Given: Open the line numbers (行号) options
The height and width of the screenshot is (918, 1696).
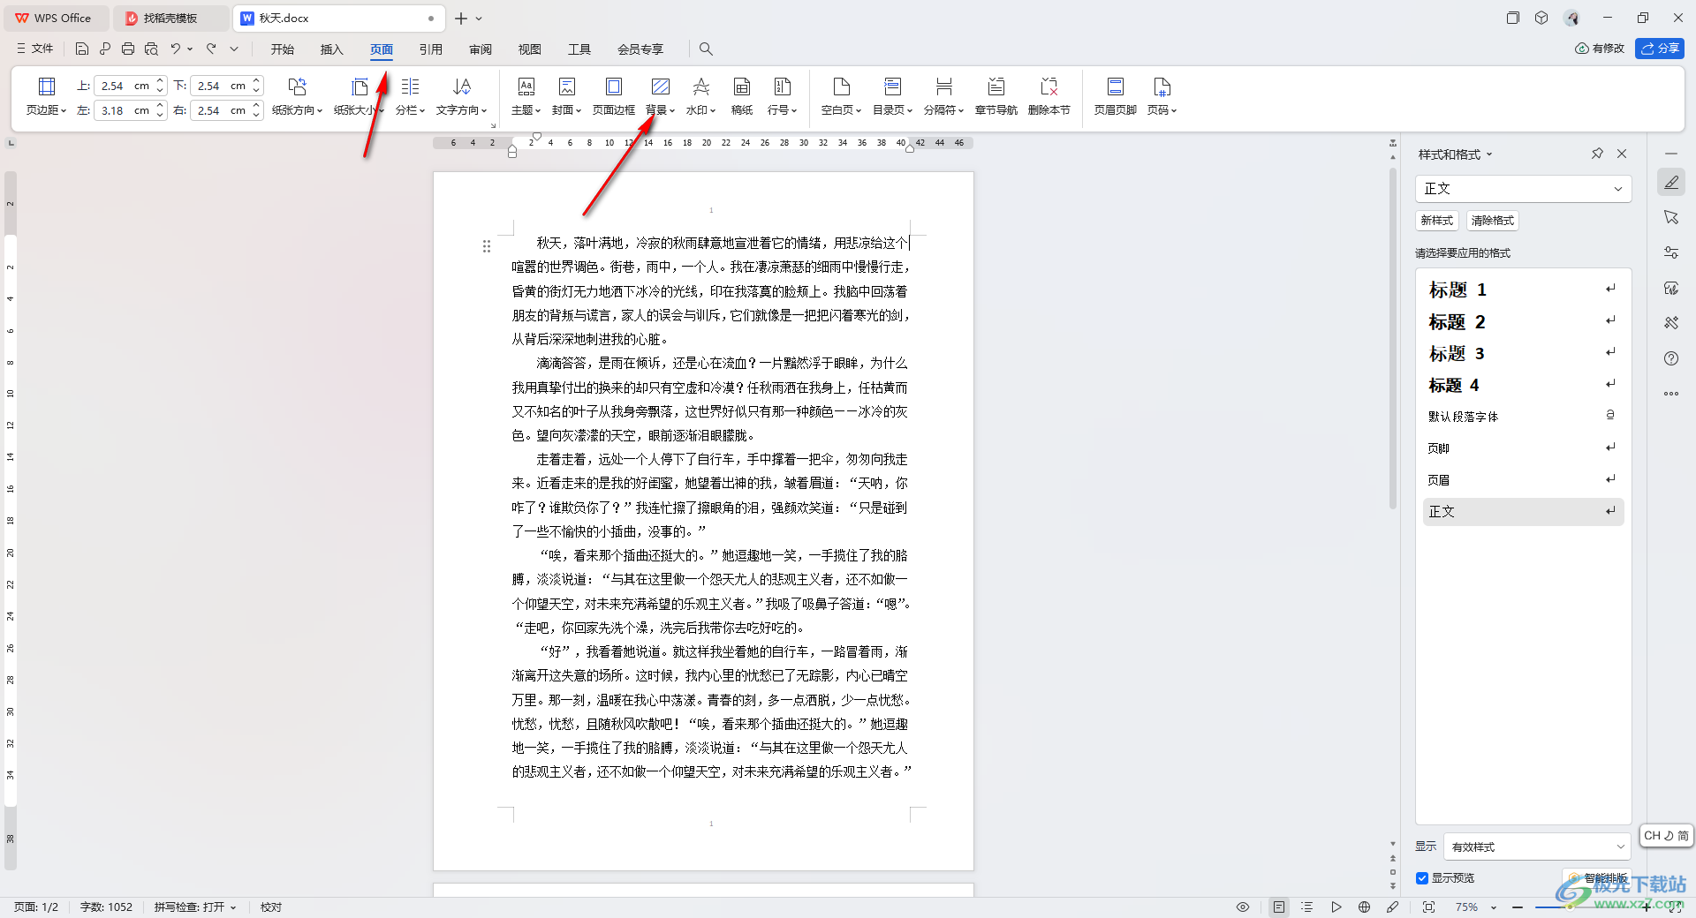Looking at the screenshot, I should pos(782,96).
